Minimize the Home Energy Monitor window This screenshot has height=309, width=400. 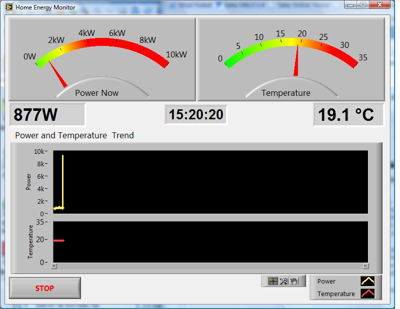(x=350, y=4)
